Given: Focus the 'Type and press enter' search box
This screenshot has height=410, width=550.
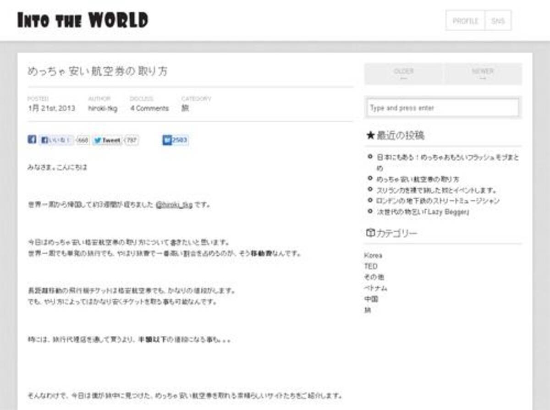Looking at the screenshot, I should pos(443,108).
